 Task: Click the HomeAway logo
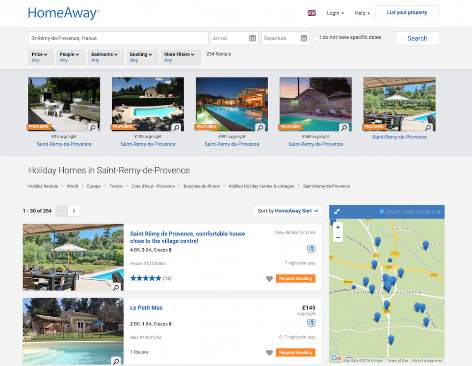(64, 13)
